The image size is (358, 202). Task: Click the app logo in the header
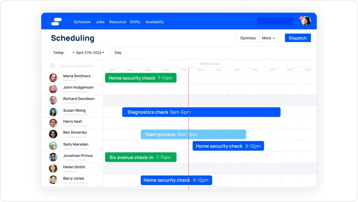56,22
